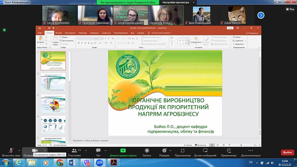Select the Слайд-шоу ribbon tab

pos(106,33)
